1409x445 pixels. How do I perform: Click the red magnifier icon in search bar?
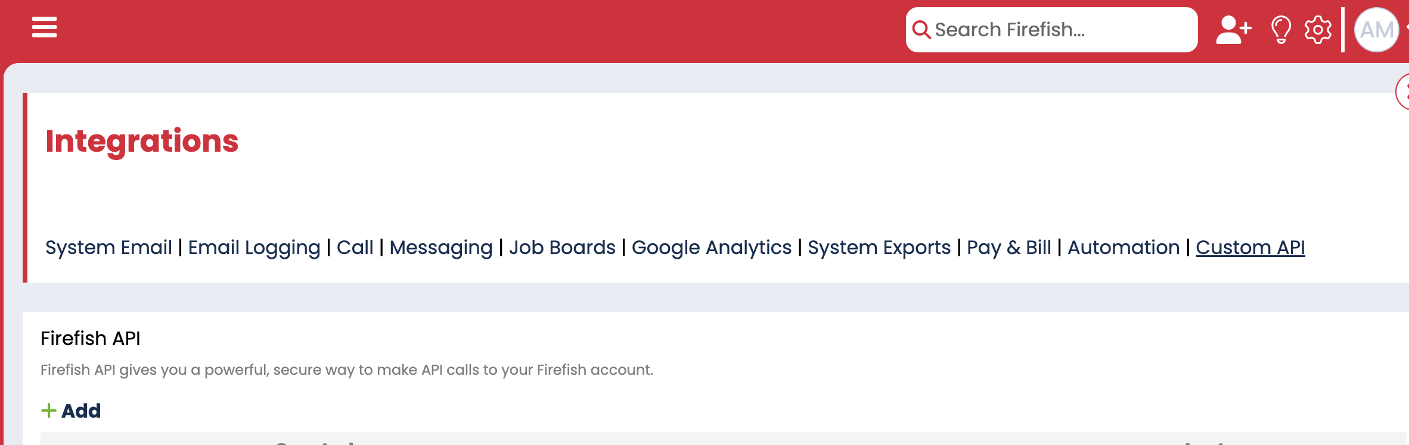click(922, 29)
